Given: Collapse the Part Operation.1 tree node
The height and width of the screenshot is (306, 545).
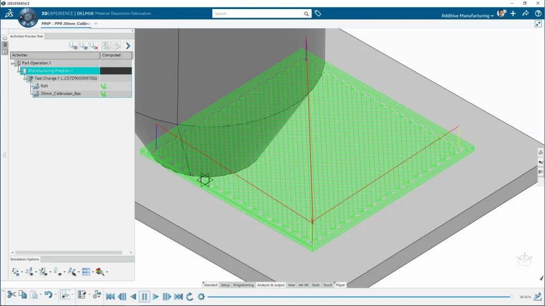Looking at the screenshot, I should (x=12, y=63).
